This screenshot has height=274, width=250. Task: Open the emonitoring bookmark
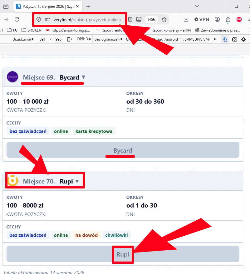click(68, 30)
